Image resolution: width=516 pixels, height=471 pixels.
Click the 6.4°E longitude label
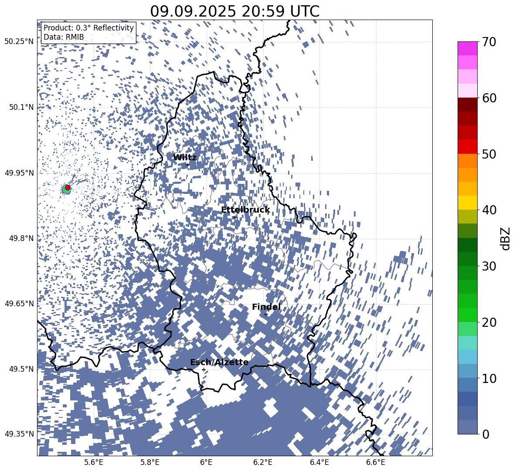click(319, 462)
